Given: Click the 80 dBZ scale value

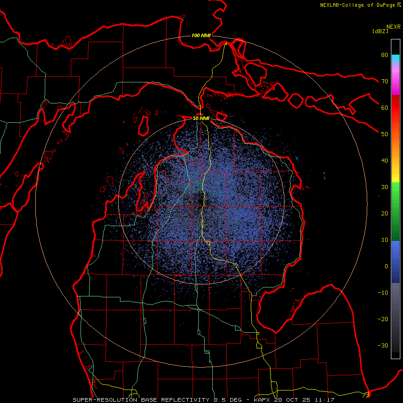Looking at the screenshot, I should click(x=385, y=55).
